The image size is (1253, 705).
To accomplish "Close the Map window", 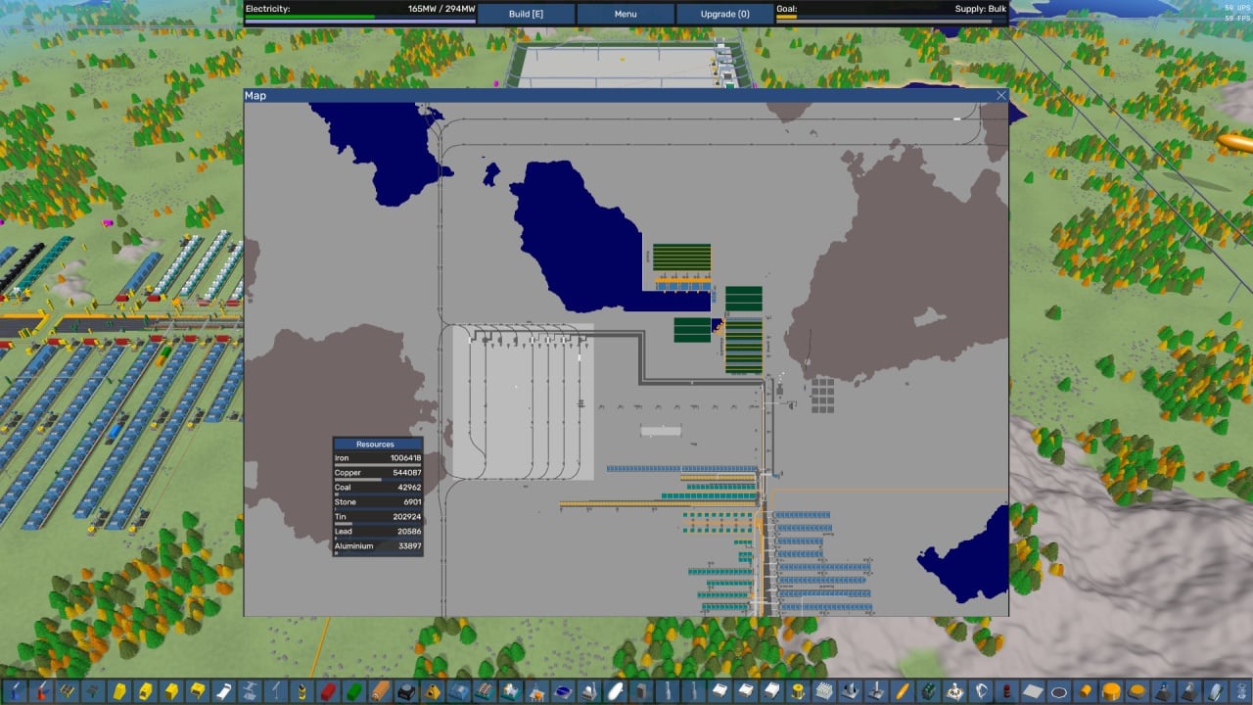I will [x=1000, y=96].
